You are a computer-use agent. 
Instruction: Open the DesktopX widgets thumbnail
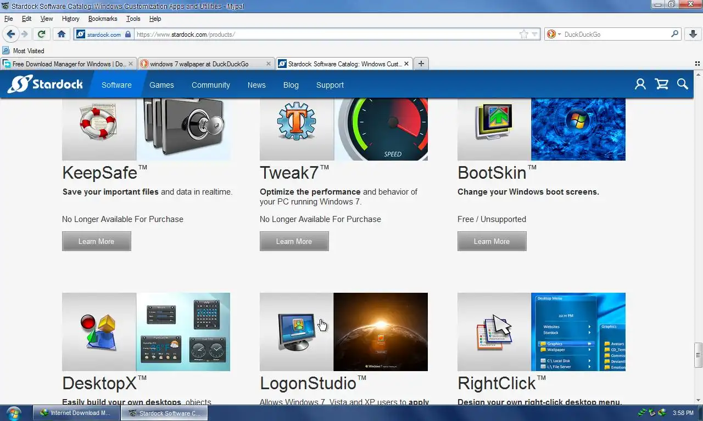click(183, 332)
